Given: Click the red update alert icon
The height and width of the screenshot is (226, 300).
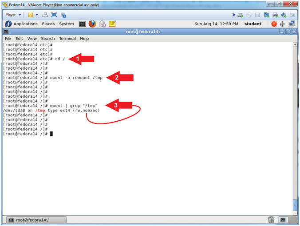Looking at the screenshot, I should (x=274, y=24).
